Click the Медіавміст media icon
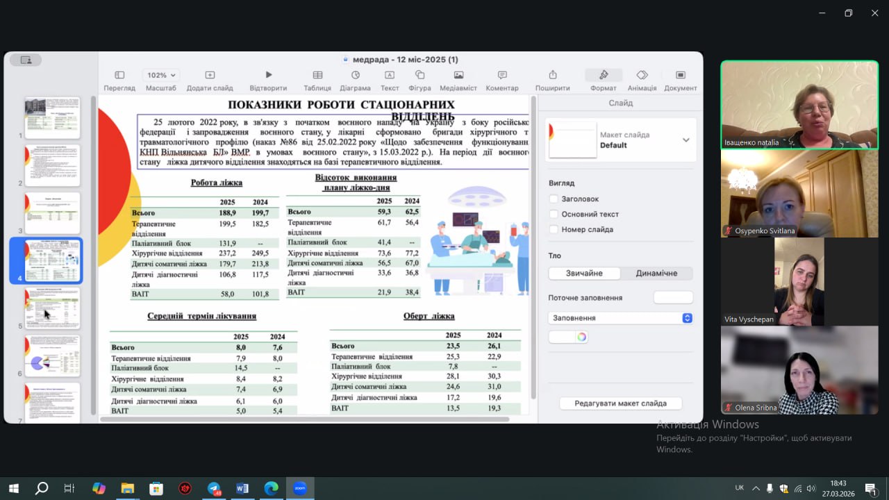This screenshot has height=500, width=889. (458, 75)
